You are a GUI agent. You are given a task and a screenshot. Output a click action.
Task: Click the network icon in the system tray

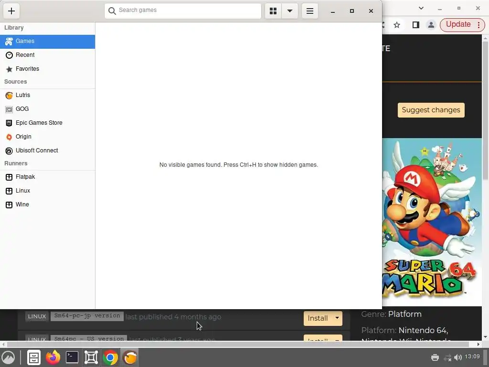point(448,357)
